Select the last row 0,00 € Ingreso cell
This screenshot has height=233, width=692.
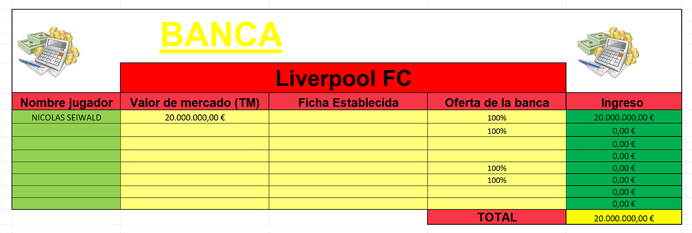point(624,204)
